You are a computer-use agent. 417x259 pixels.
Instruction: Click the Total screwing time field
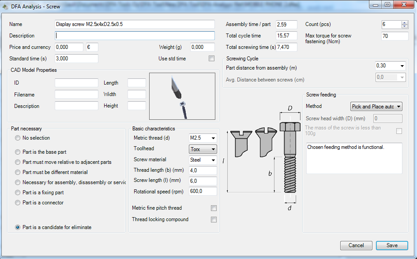pos(286,47)
